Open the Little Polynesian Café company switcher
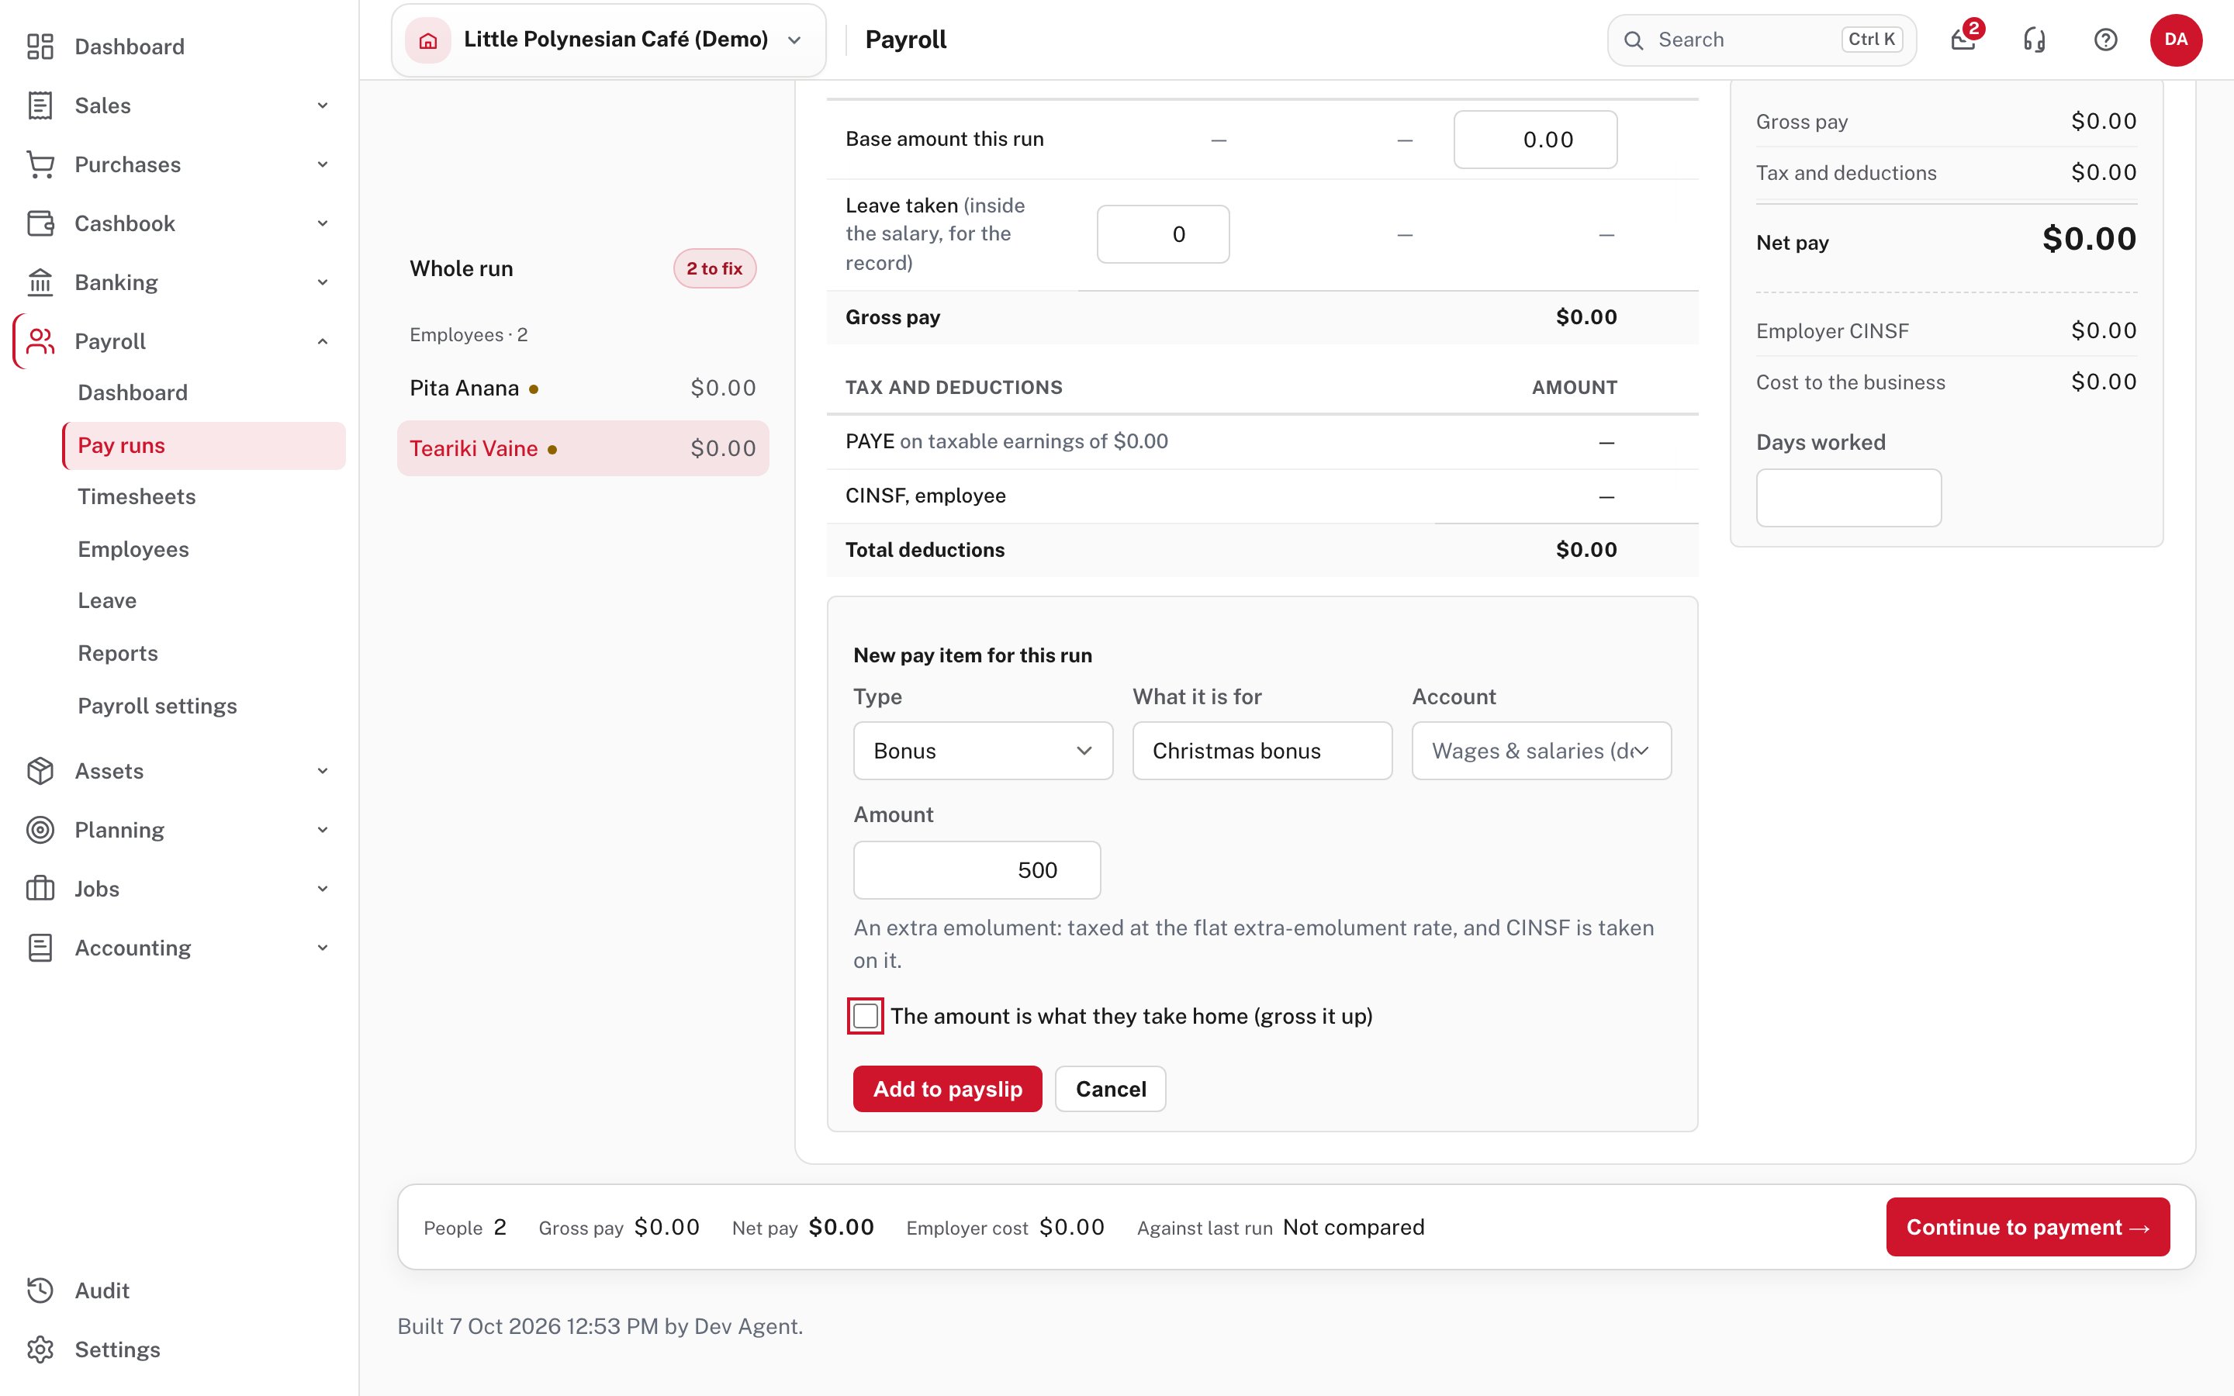2234x1396 pixels. (x=608, y=40)
